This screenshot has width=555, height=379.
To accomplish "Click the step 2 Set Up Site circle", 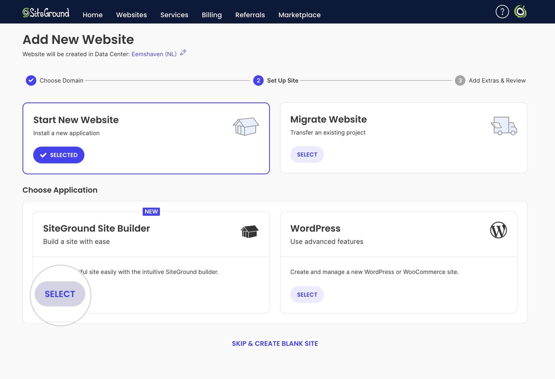I will tap(258, 81).
